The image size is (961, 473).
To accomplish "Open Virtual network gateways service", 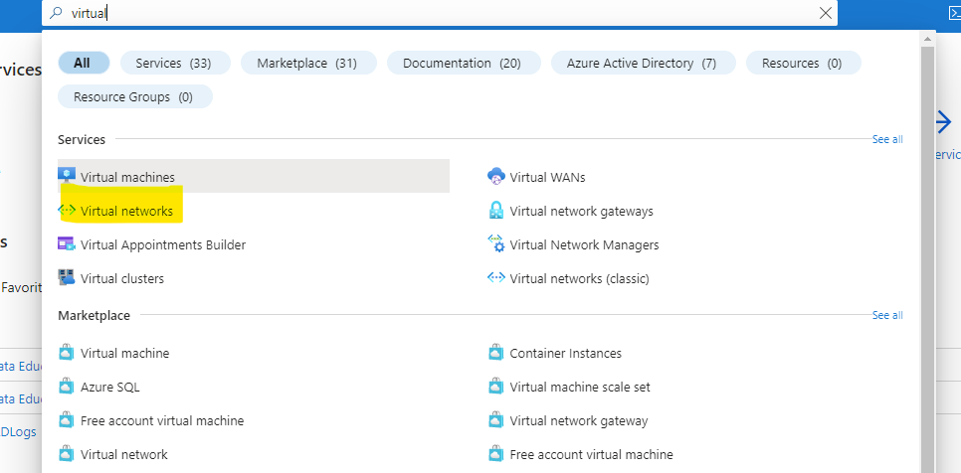I will pos(581,211).
